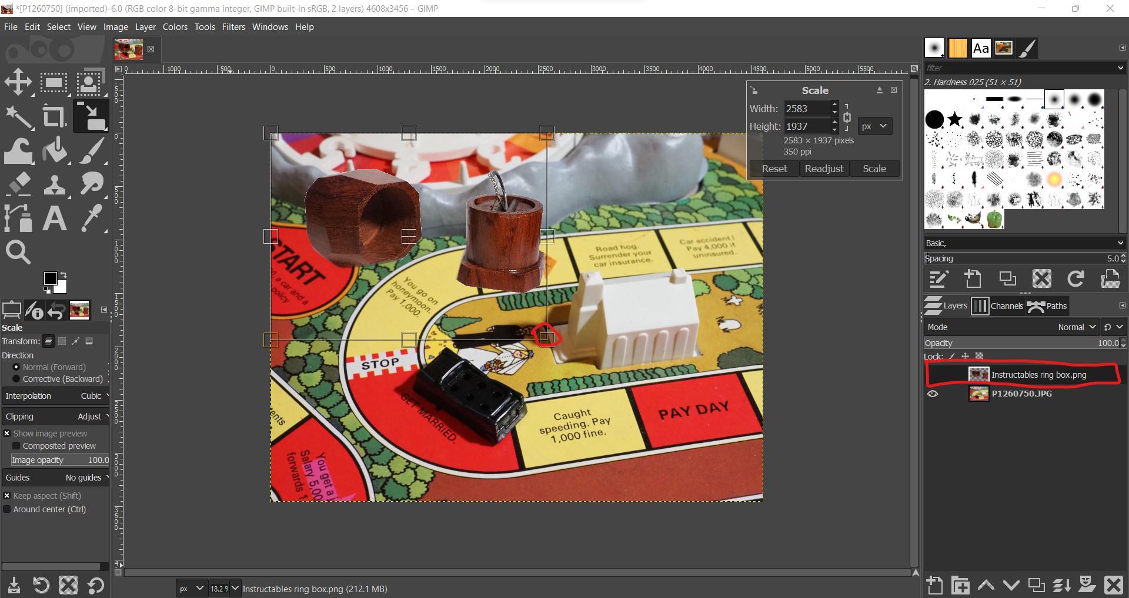The width and height of the screenshot is (1129, 598).
Task: Select the Fuzzy Select magic wand tool
Action: pos(18,116)
